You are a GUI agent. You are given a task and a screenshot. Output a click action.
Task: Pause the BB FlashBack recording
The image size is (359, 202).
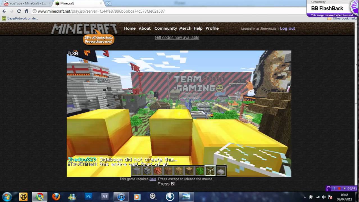[x=334, y=189]
